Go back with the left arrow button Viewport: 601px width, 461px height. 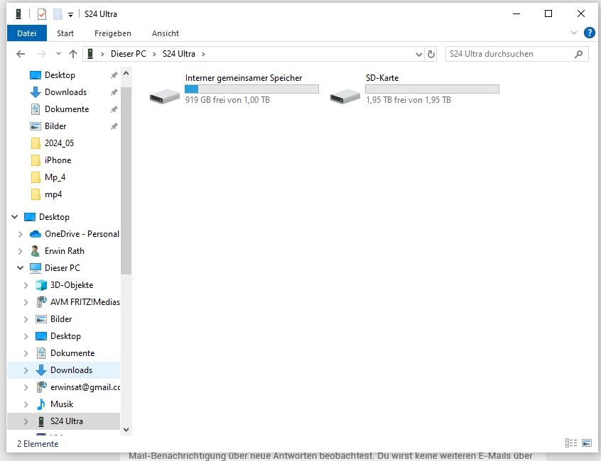click(x=21, y=54)
